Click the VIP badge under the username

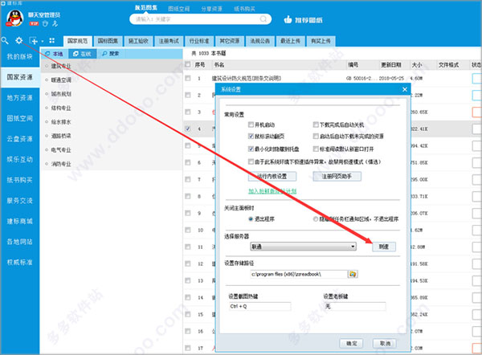pyautogui.click(x=34, y=23)
